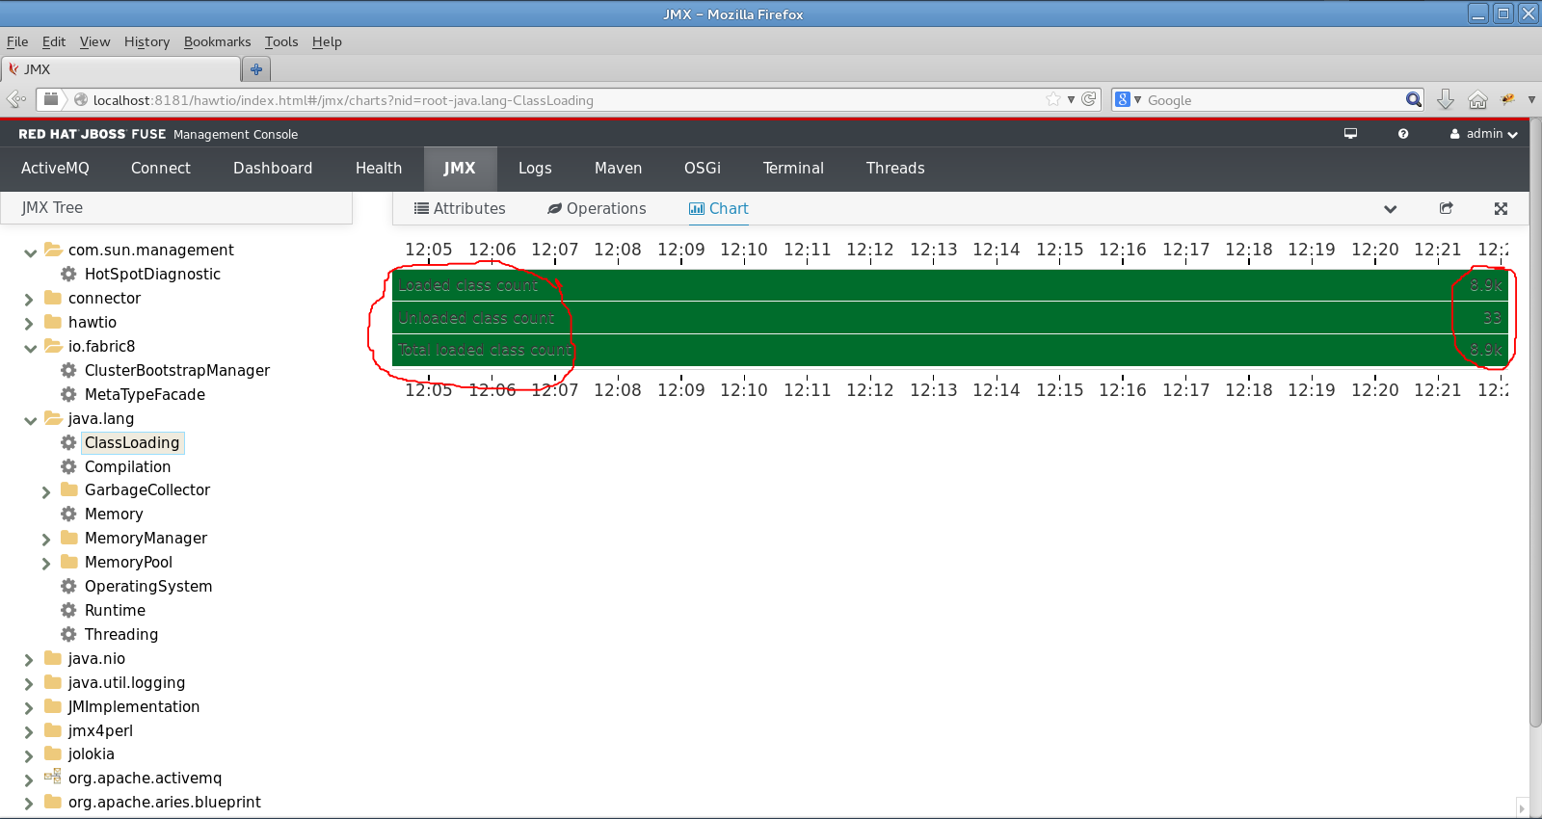Open the Tools menu in Firefox
Viewport: 1542px width, 819px height.
[x=281, y=41]
